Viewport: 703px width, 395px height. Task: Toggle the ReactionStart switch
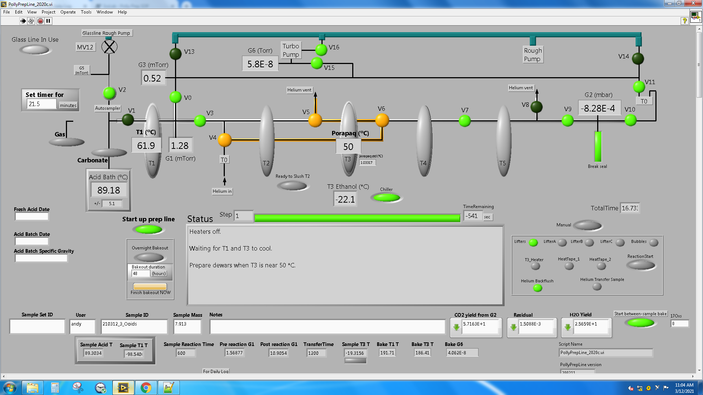tap(641, 265)
